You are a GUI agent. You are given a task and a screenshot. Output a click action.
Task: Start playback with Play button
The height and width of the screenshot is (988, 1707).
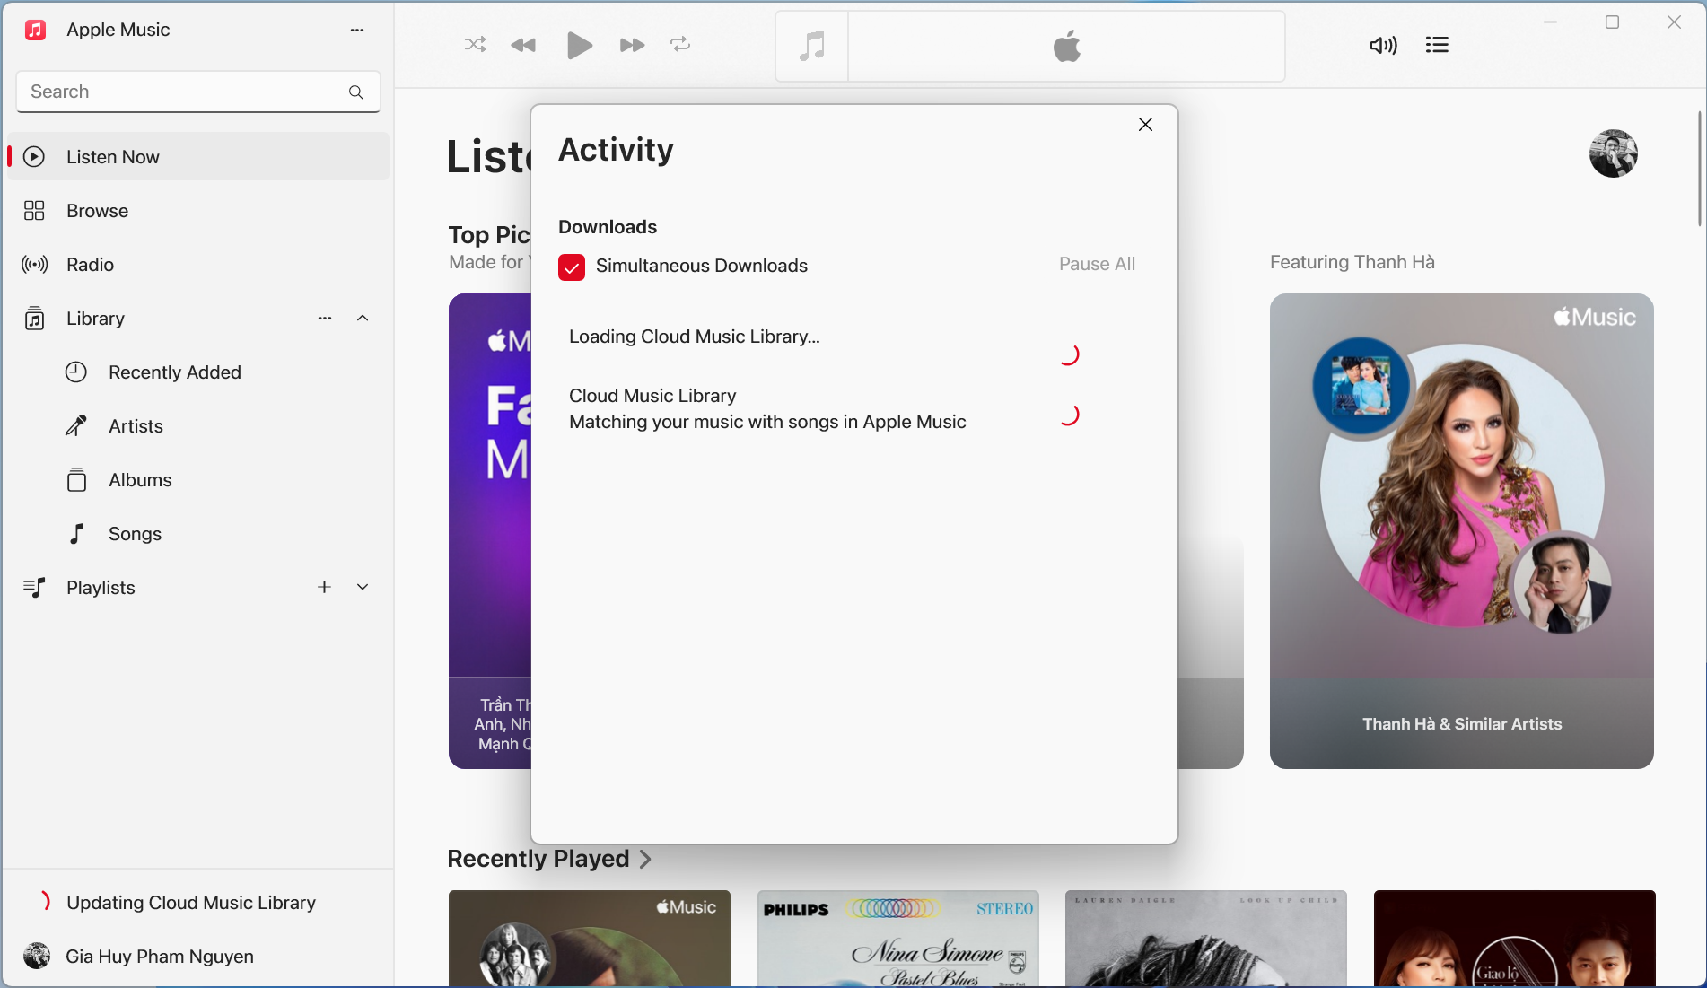580,45
